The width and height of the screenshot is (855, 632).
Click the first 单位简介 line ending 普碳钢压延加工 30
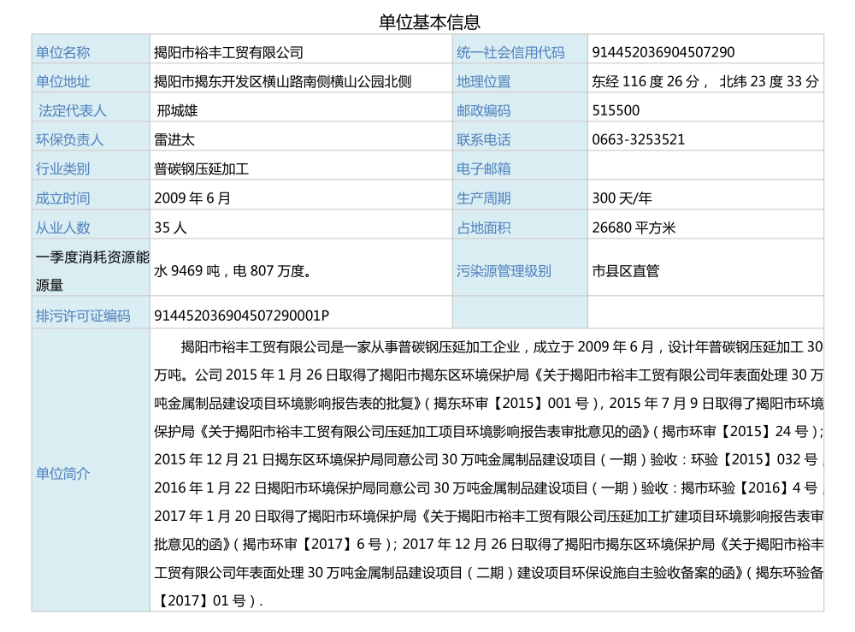tap(502, 347)
